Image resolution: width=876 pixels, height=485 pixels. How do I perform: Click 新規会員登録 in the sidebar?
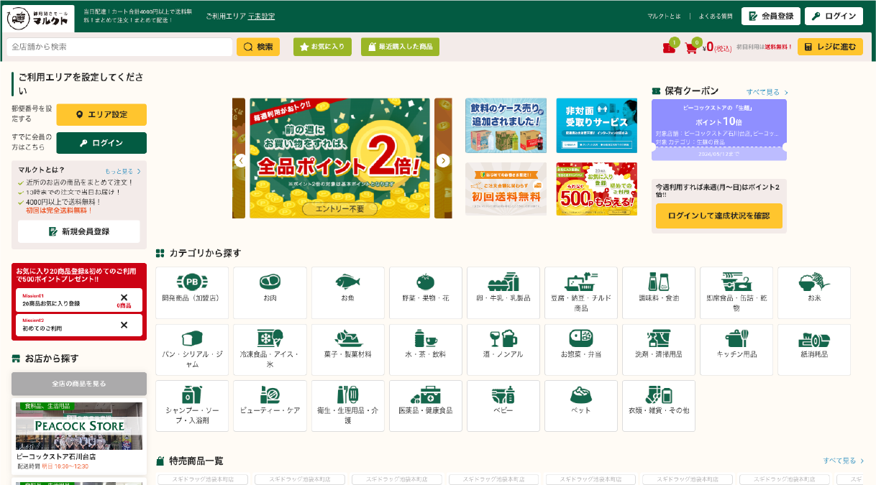[x=79, y=231]
